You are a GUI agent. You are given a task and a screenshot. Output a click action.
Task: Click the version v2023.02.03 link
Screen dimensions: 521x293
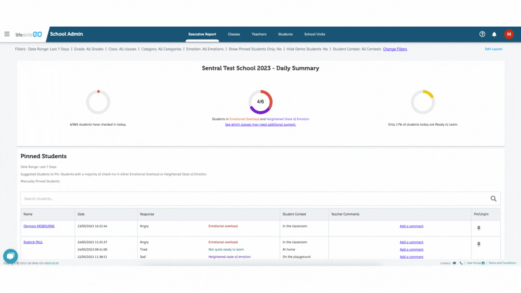point(51,263)
